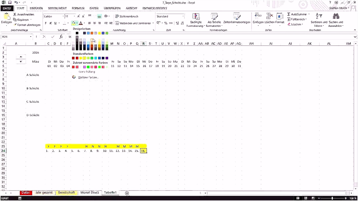
Task: Open Zellenformatvorlagen gallery
Action: click(x=237, y=20)
